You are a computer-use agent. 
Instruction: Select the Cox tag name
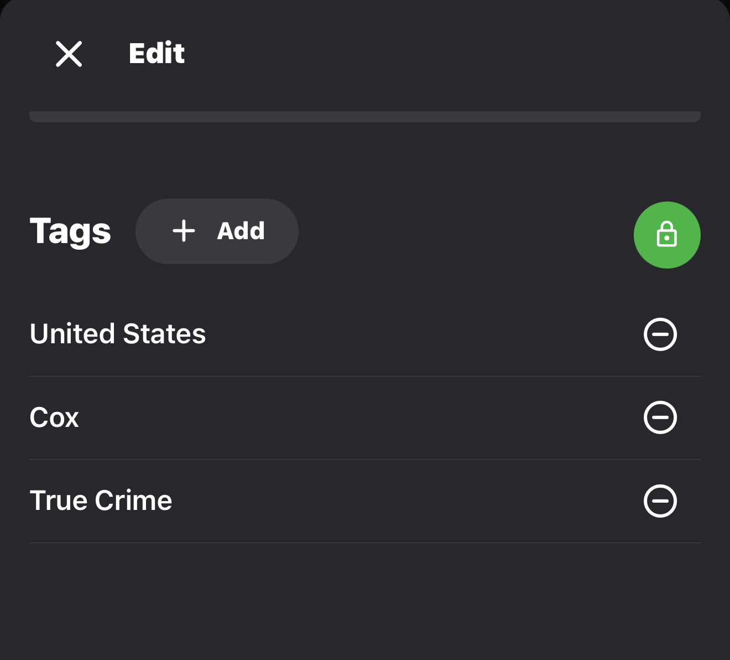point(54,417)
